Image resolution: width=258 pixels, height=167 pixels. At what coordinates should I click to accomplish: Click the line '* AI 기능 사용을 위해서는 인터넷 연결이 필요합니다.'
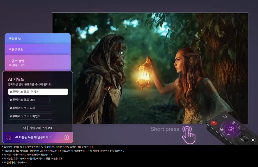(27, 155)
